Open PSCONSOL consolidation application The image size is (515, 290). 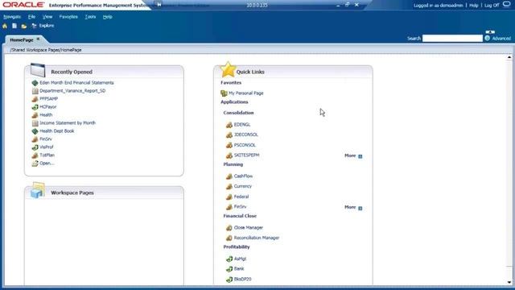(x=245, y=145)
